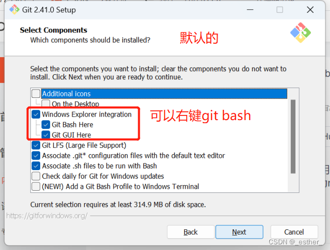Uncheck Associate .git* configuration files option
The image size is (330, 250).
click(x=36, y=156)
